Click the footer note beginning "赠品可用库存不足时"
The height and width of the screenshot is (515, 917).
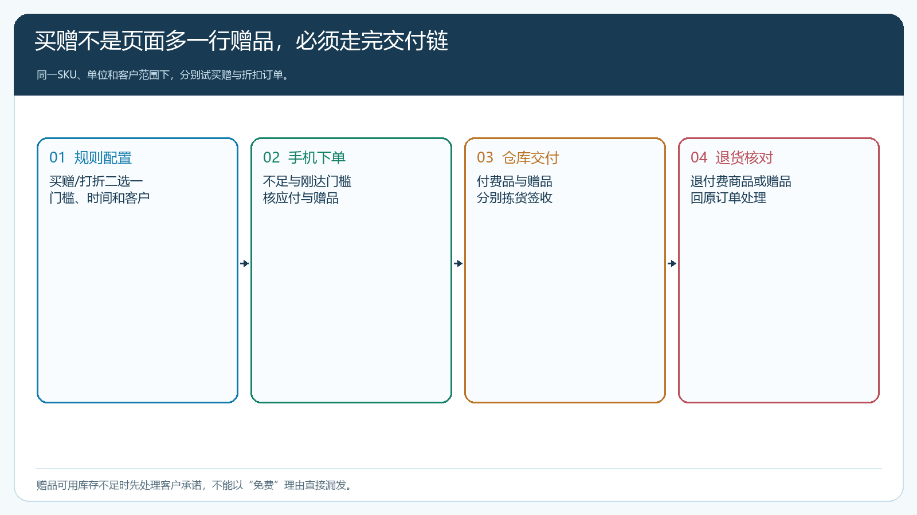click(x=195, y=485)
